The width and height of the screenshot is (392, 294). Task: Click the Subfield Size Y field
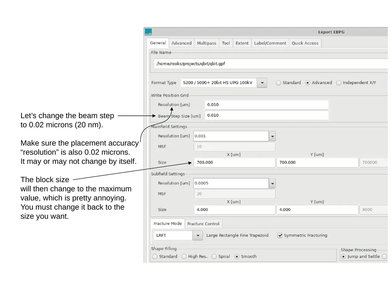[x=317, y=210]
